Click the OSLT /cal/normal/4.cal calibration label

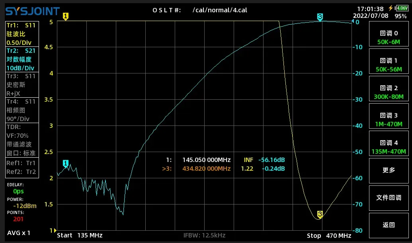tap(200, 10)
